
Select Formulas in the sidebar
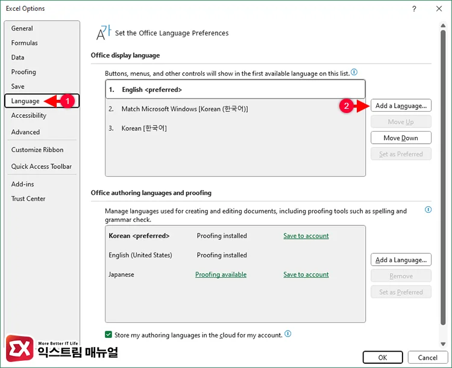(x=25, y=43)
